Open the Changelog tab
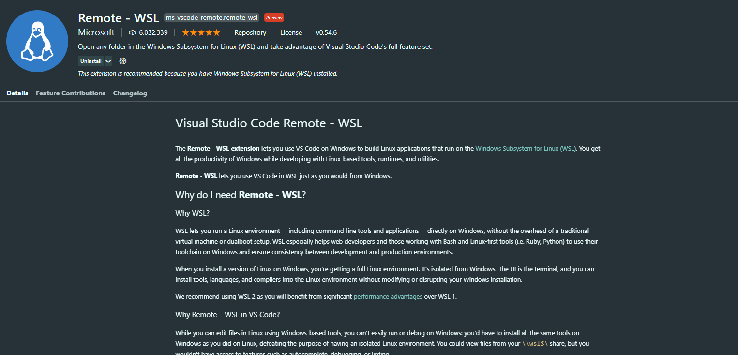The height and width of the screenshot is (355, 738). [130, 93]
